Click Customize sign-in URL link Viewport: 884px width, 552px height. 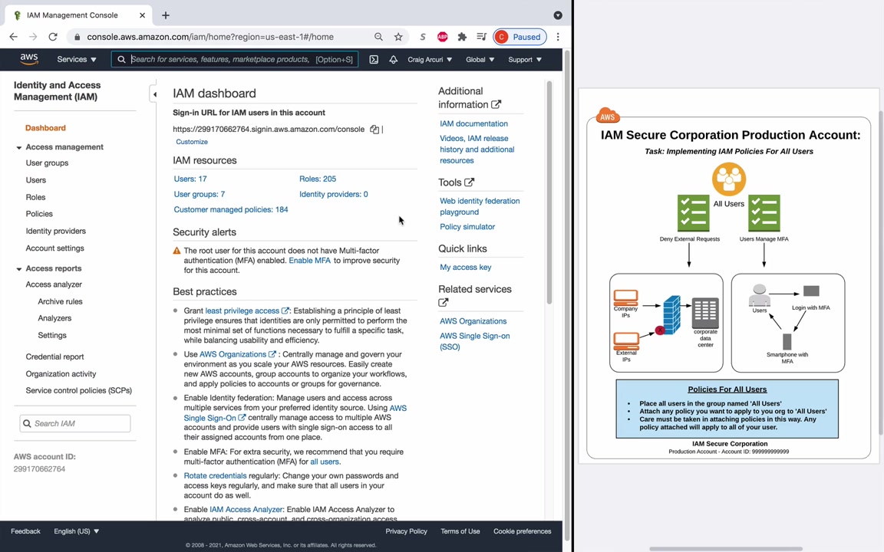pyautogui.click(x=192, y=142)
